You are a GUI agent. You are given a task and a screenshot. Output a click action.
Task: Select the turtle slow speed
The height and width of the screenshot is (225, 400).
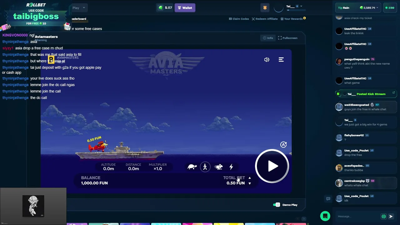192,167
